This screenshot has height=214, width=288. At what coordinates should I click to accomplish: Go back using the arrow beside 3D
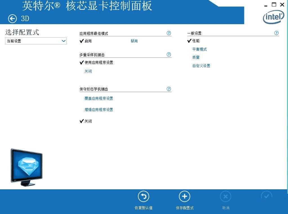(12, 19)
